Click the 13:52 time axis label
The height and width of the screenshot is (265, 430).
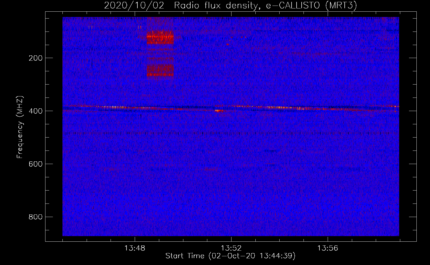231,248
